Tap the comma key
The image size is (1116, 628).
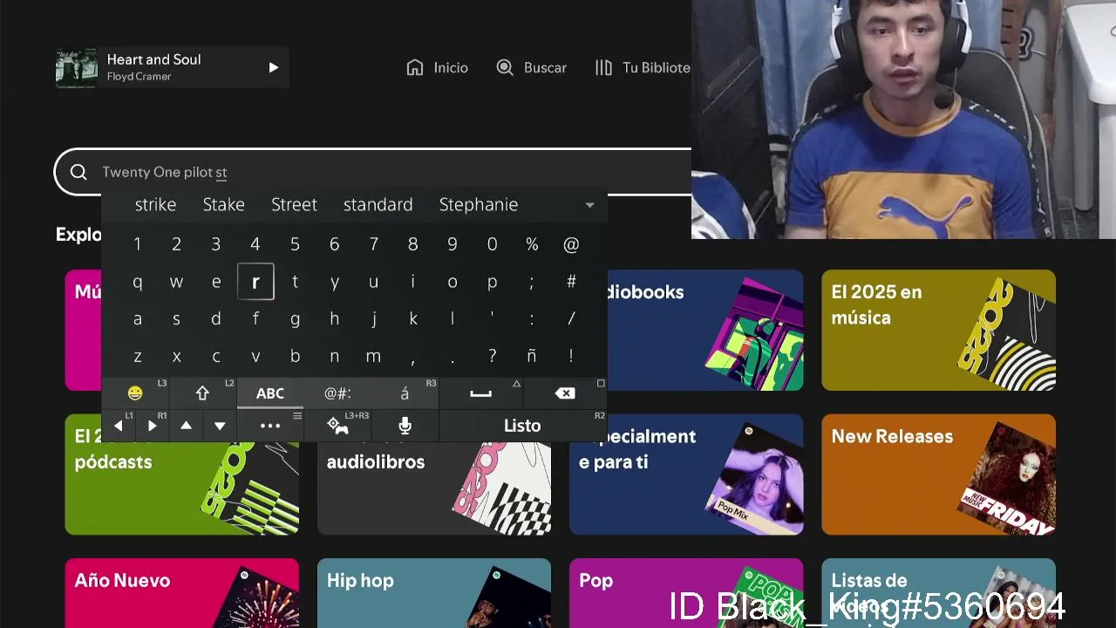click(x=413, y=356)
